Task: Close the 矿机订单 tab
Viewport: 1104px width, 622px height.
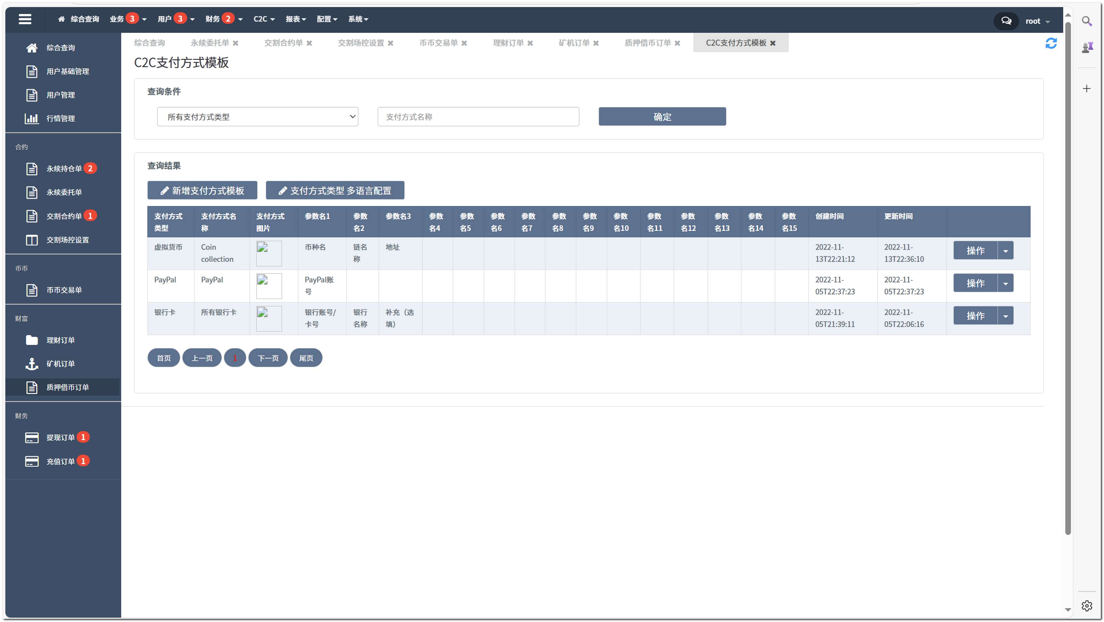Action: (x=596, y=43)
